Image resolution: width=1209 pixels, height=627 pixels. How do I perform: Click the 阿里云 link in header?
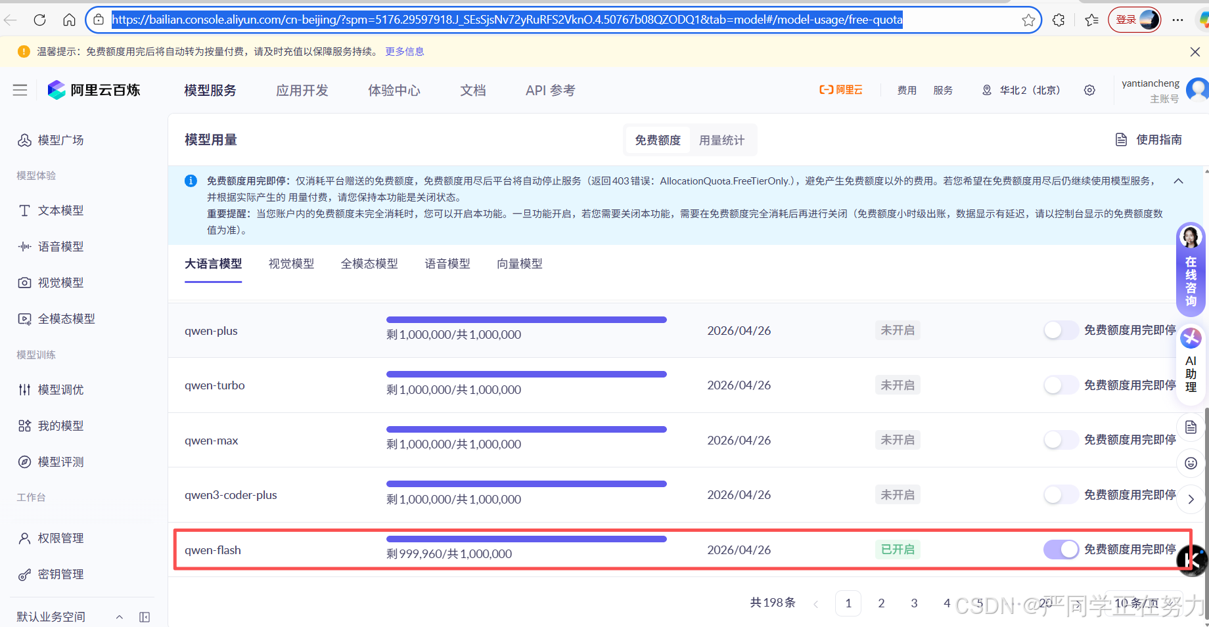click(840, 90)
